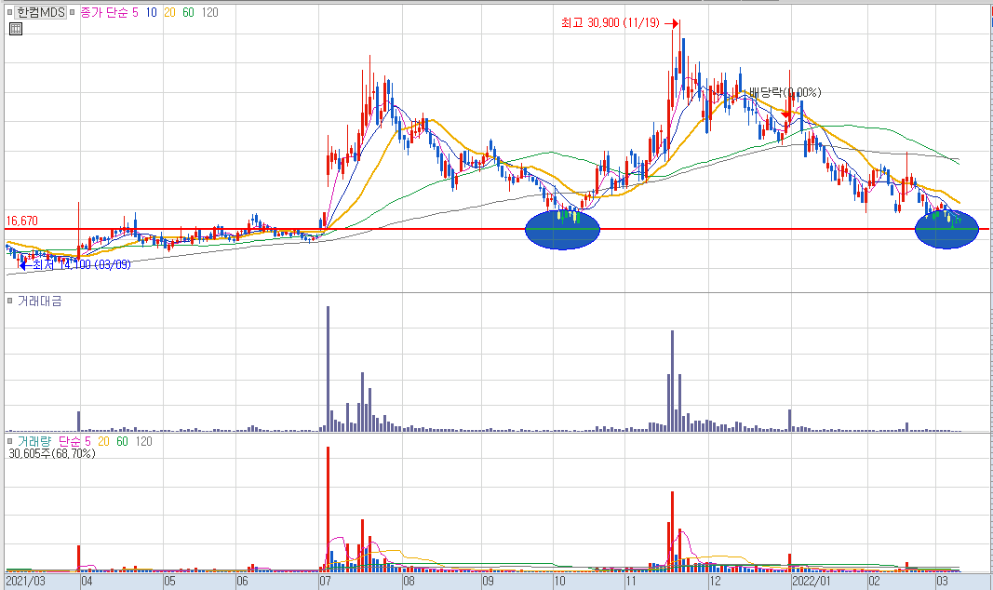Open the data grid table icon
993x590 pixels.
(x=16, y=29)
